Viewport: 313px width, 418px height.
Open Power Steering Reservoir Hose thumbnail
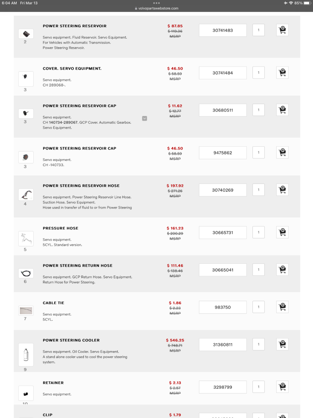point(25,194)
